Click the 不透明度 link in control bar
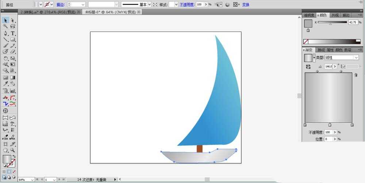This screenshot has height=183, width=365. pyautogui.click(x=187, y=5)
